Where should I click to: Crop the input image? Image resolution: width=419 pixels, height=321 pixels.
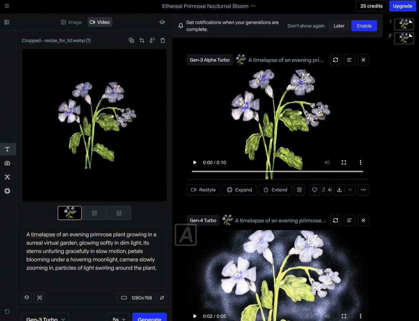[x=142, y=41]
